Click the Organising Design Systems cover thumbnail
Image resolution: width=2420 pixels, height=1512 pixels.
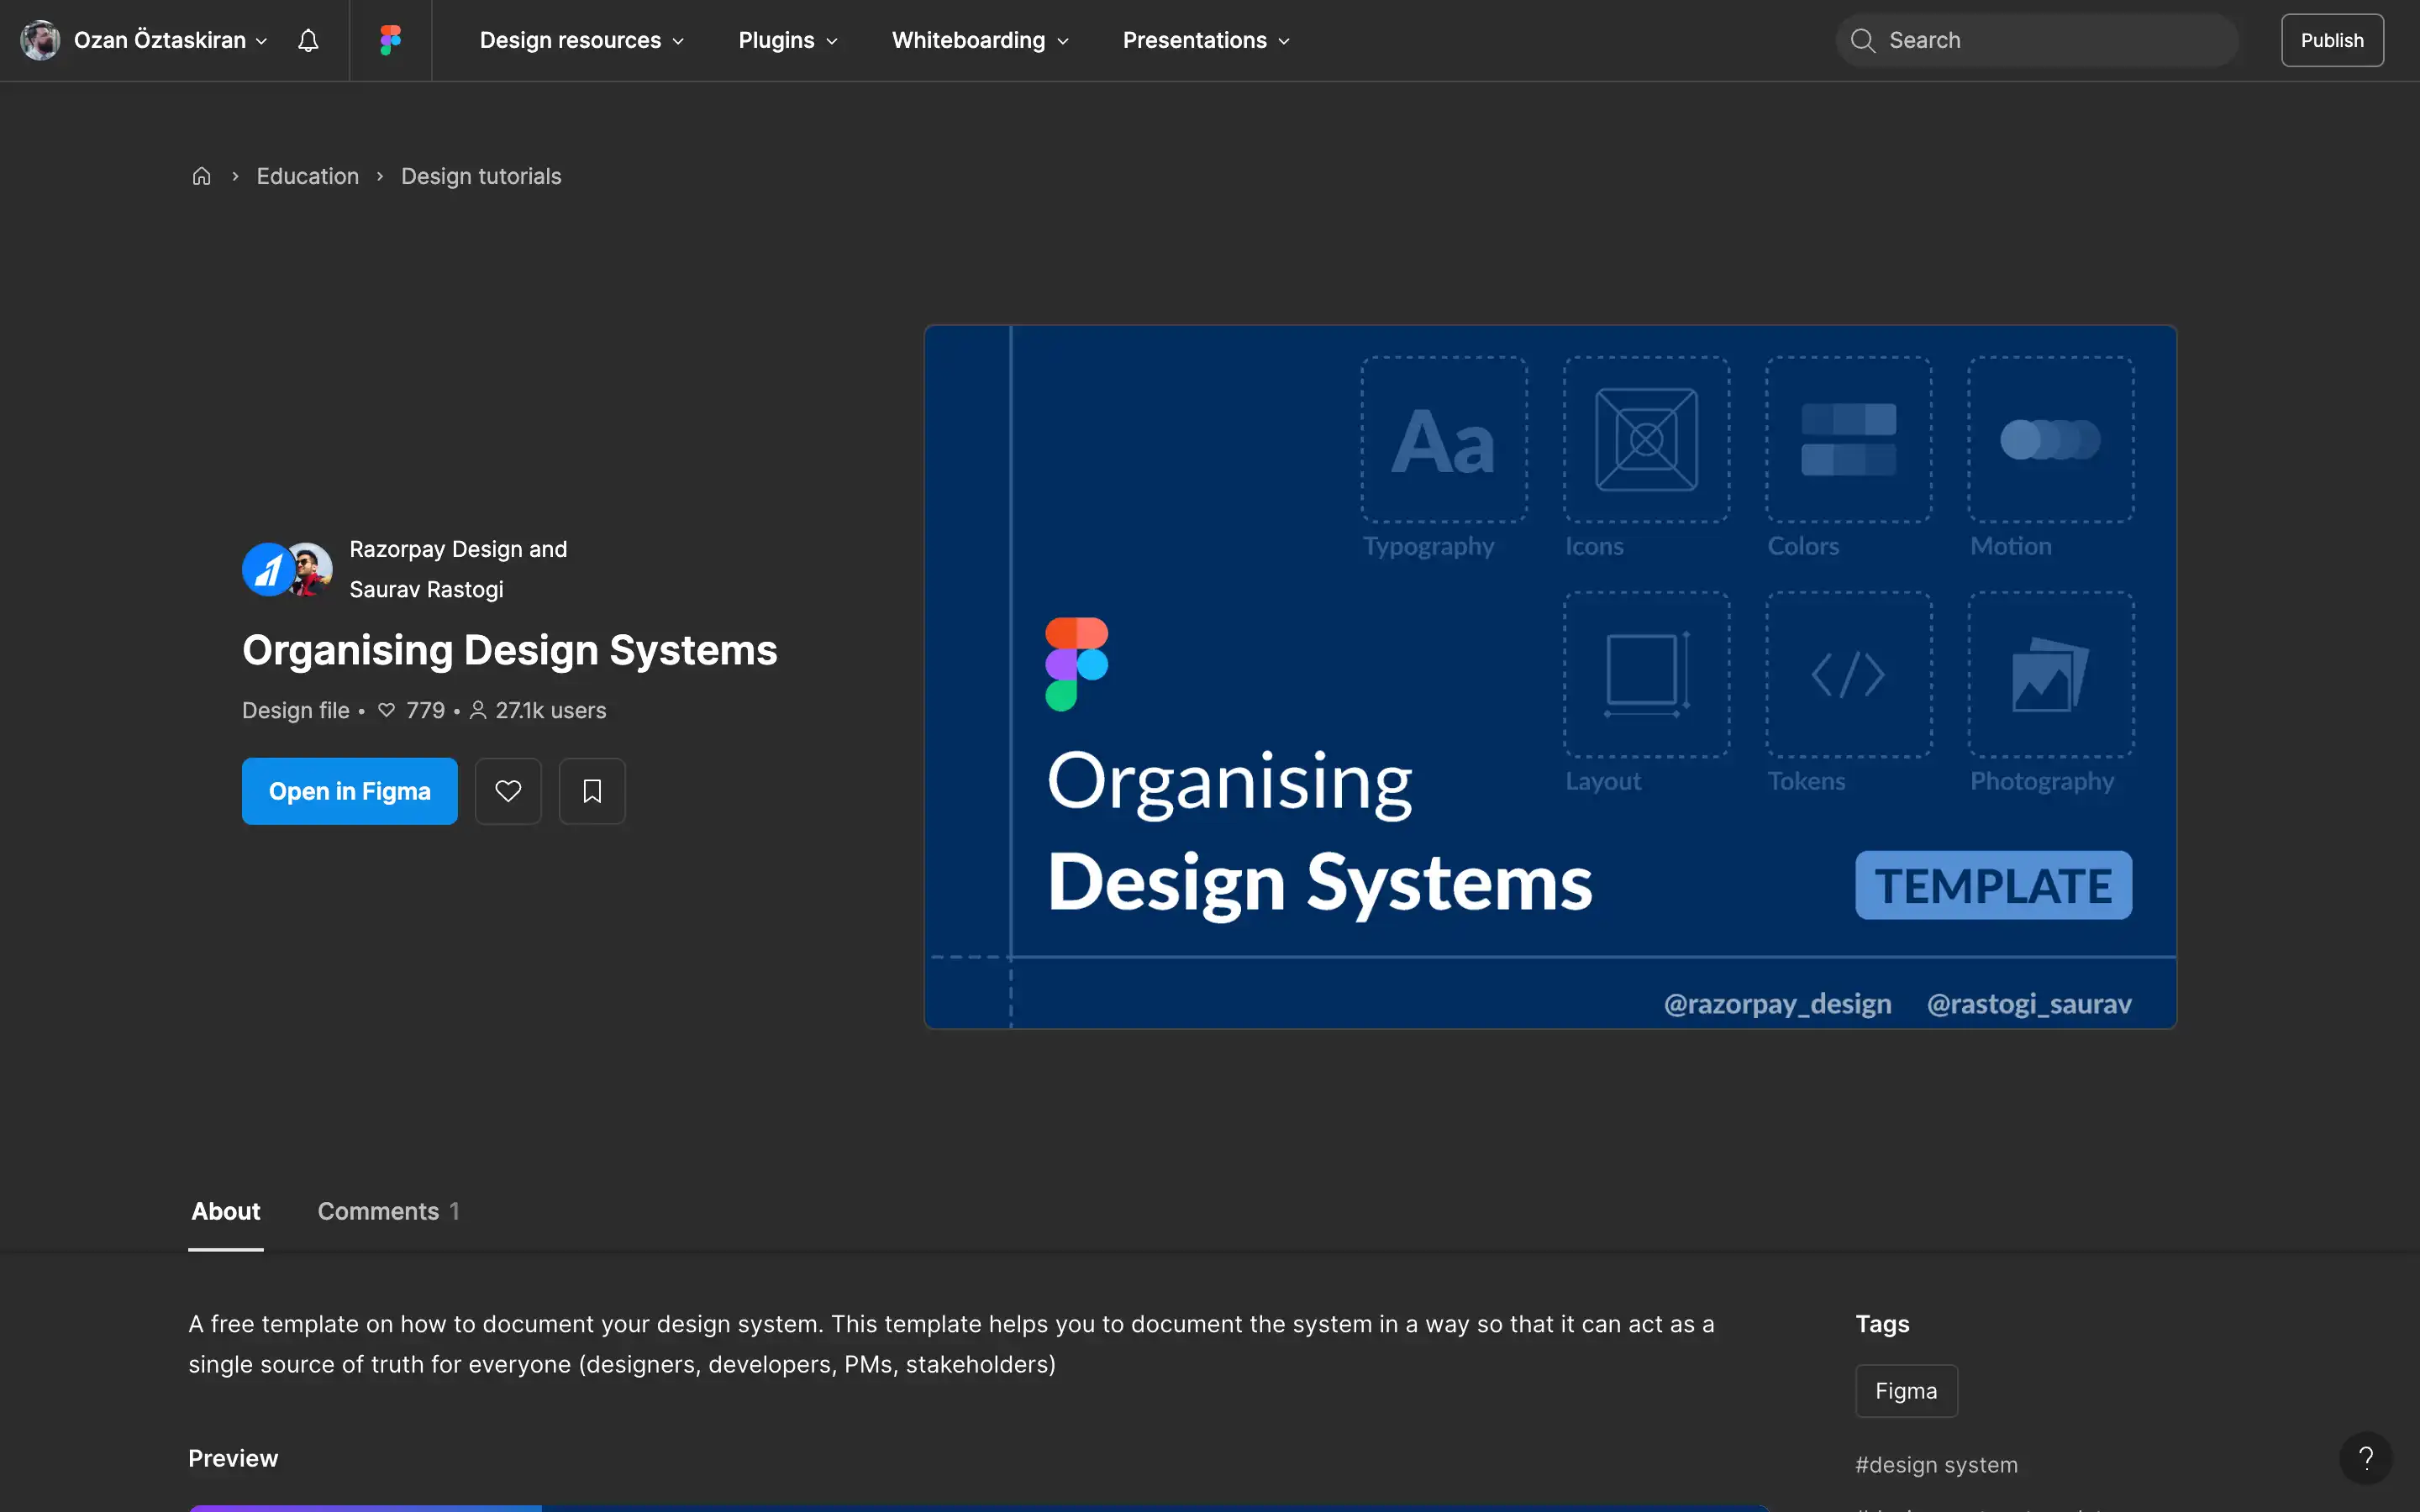[1550, 677]
